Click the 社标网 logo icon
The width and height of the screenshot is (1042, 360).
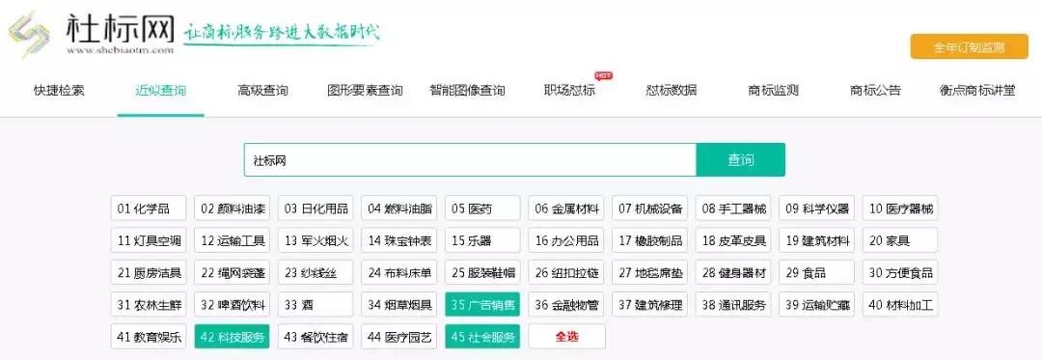28,34
